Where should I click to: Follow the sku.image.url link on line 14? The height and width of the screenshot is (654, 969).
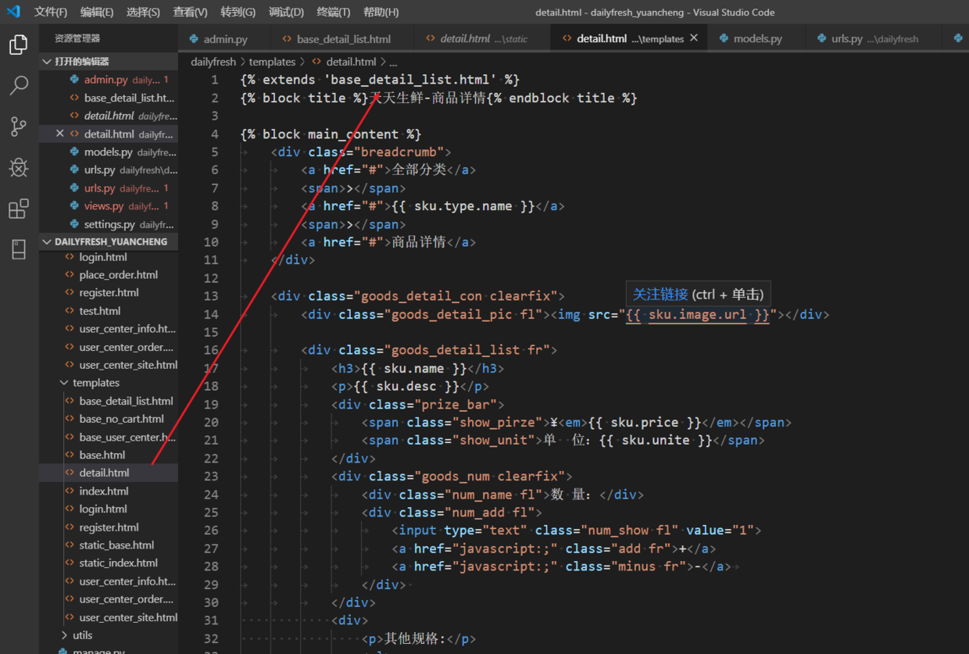tap(697, 315)
